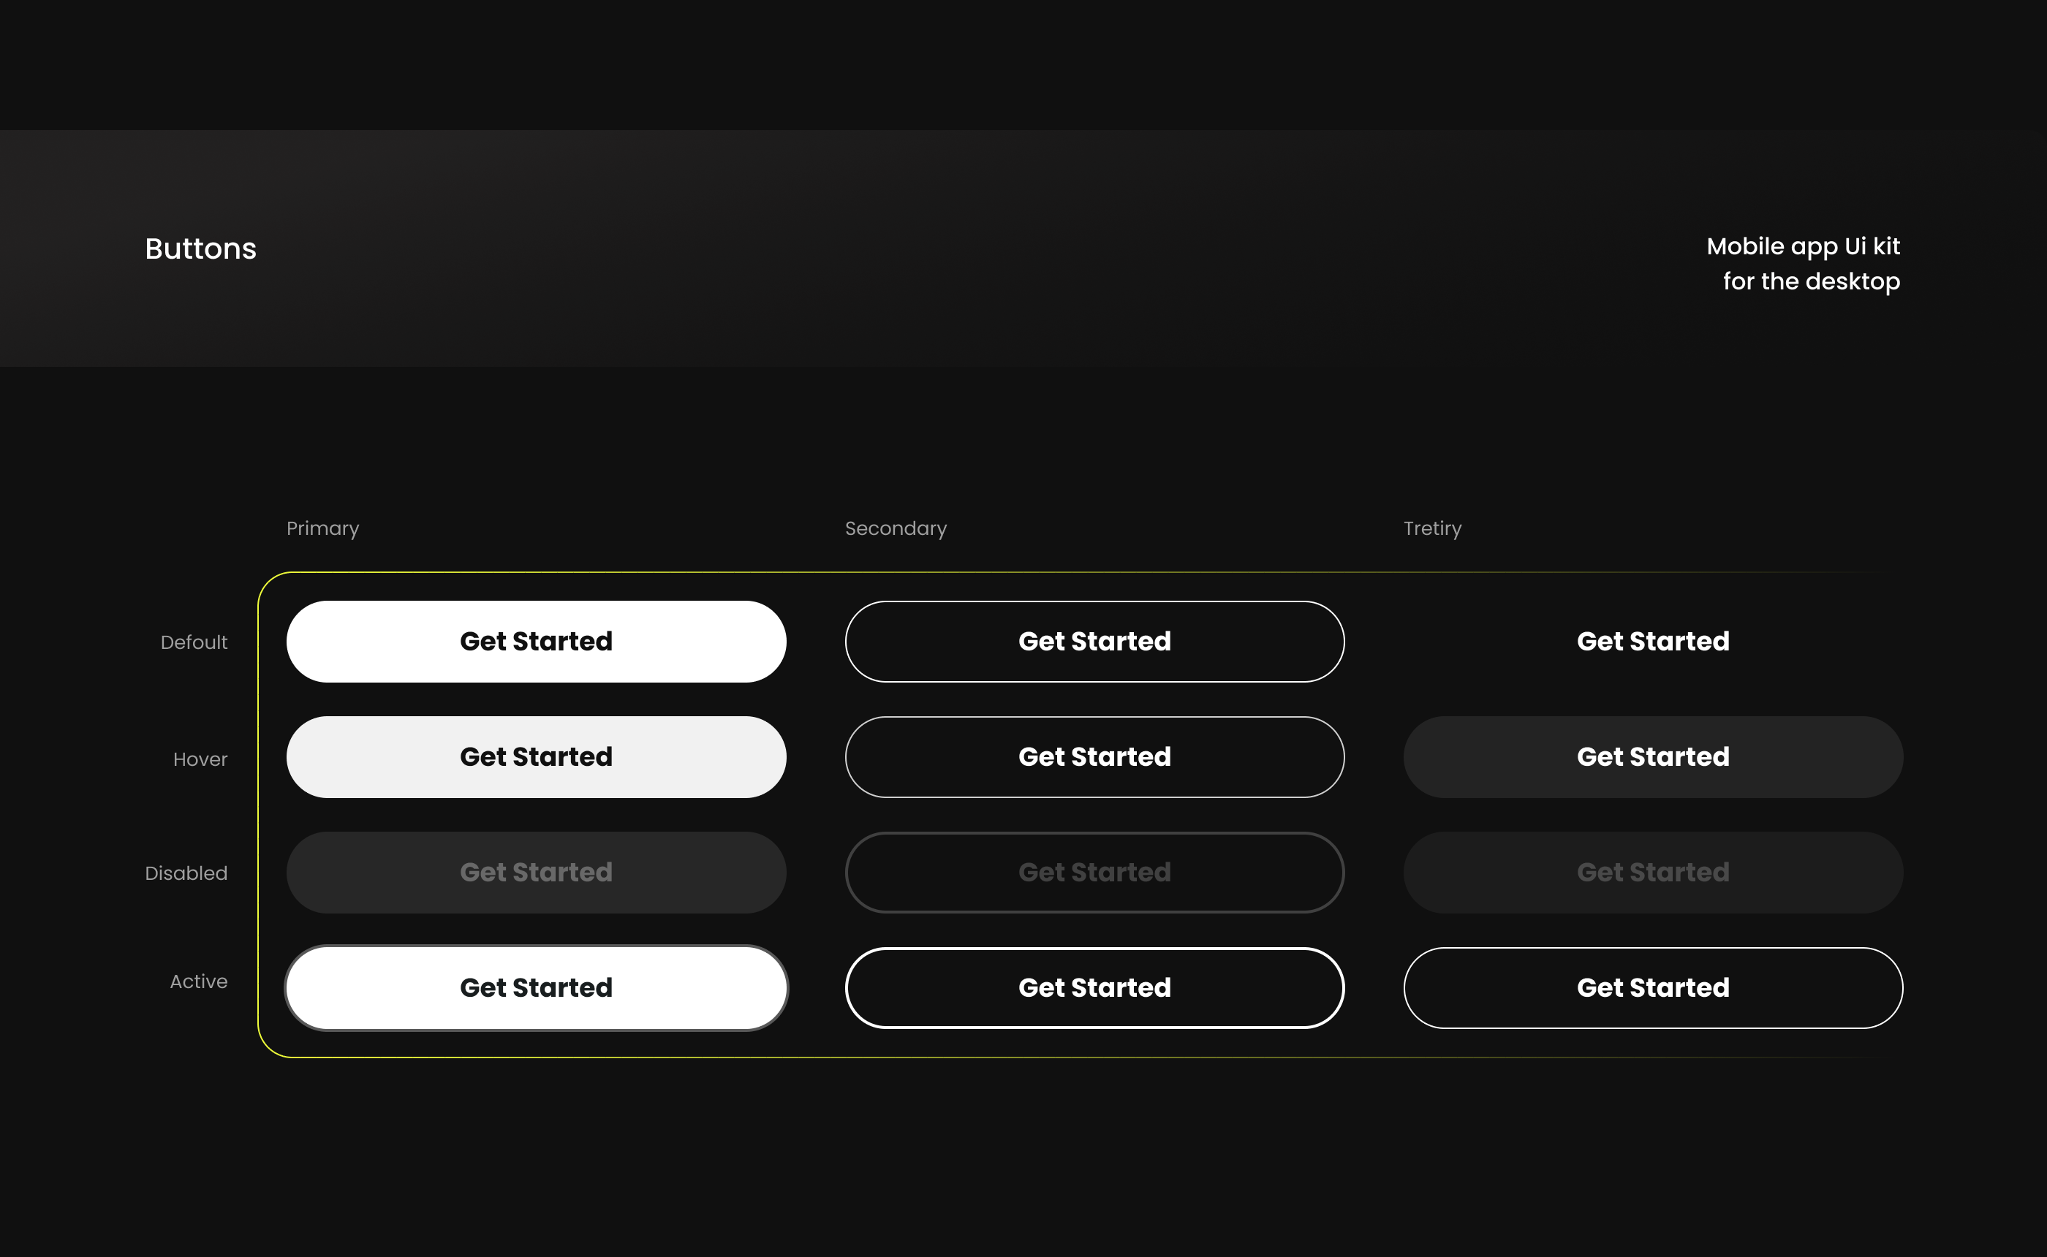
Task: Click the Defoult row label
Action: click(x=194, y=642)
